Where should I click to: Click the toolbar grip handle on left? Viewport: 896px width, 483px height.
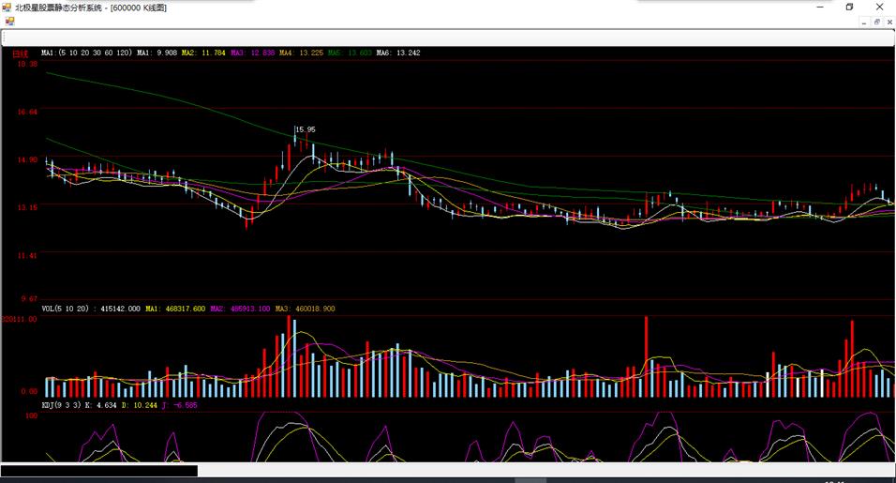click(x=5, y=38)
